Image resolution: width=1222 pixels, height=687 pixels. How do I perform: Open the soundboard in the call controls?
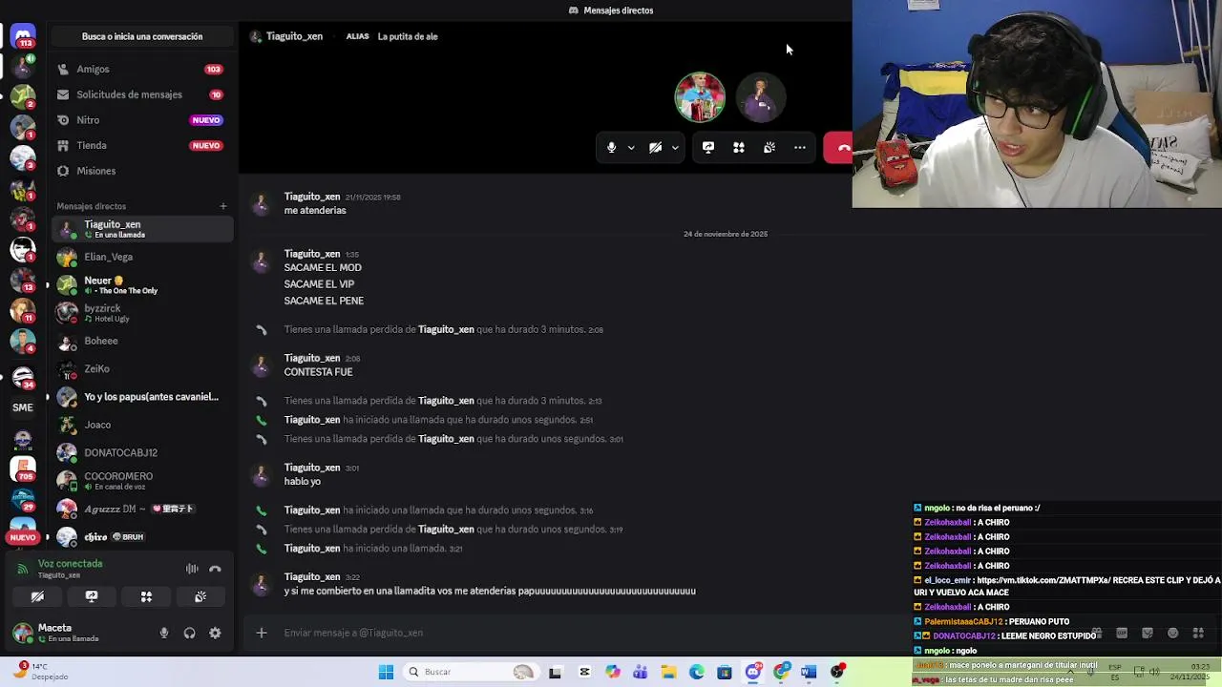coord(769,148)
